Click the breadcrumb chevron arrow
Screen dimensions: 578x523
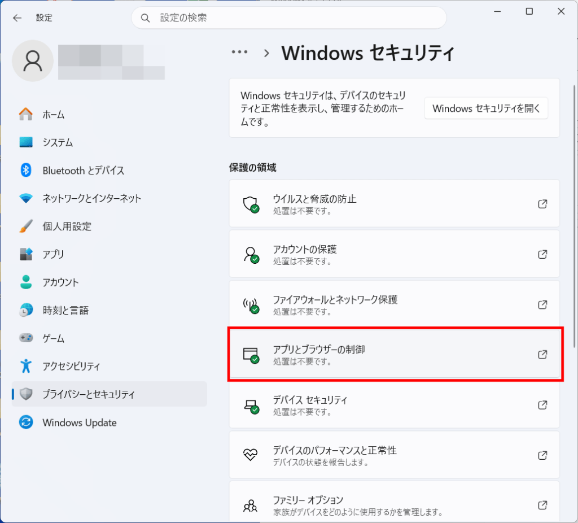click(x=266, y=53)
